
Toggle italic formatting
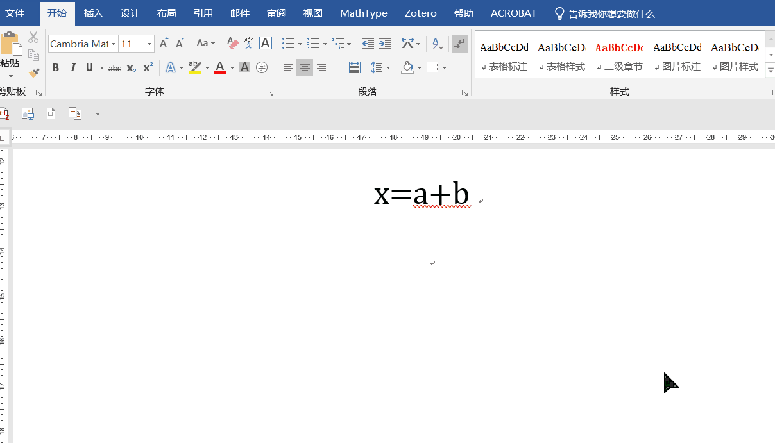72,67
